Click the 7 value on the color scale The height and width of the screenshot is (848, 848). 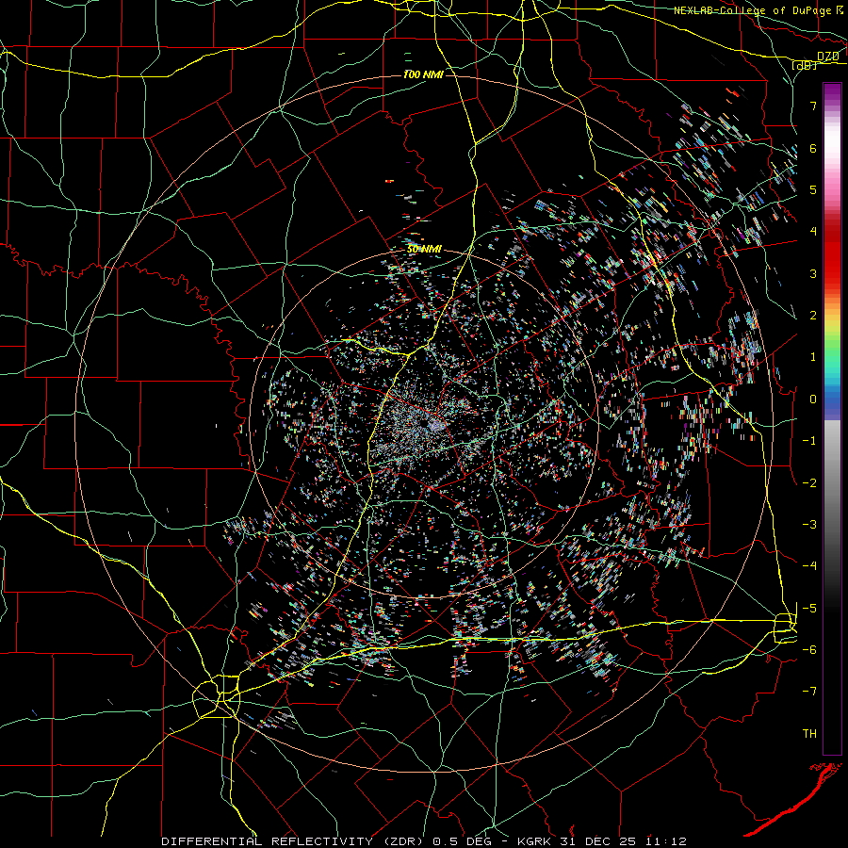point(813,106)
